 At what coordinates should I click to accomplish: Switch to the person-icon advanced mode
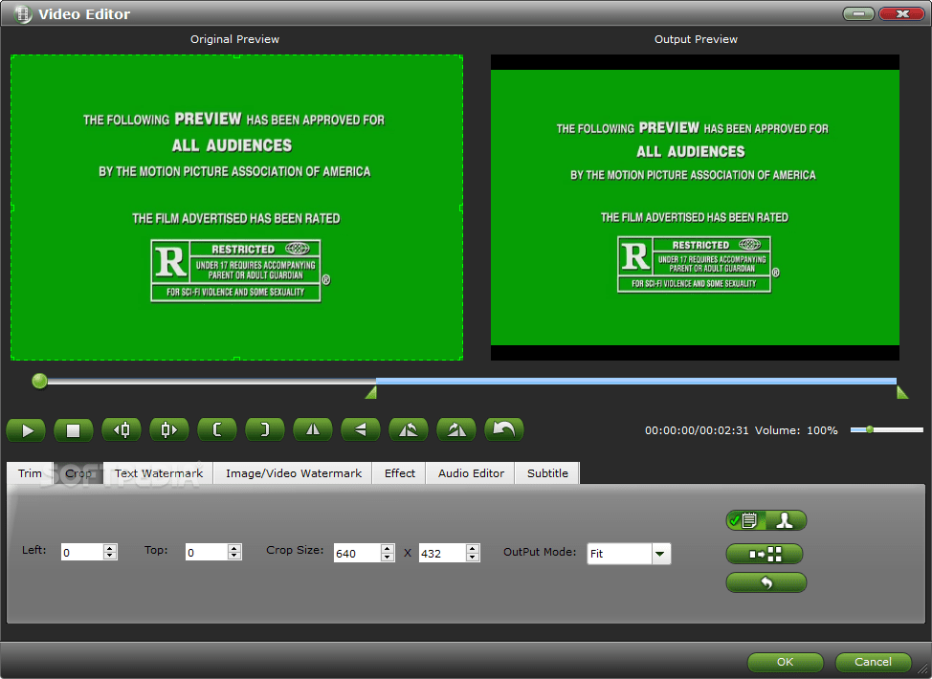[x=786, y=520]
